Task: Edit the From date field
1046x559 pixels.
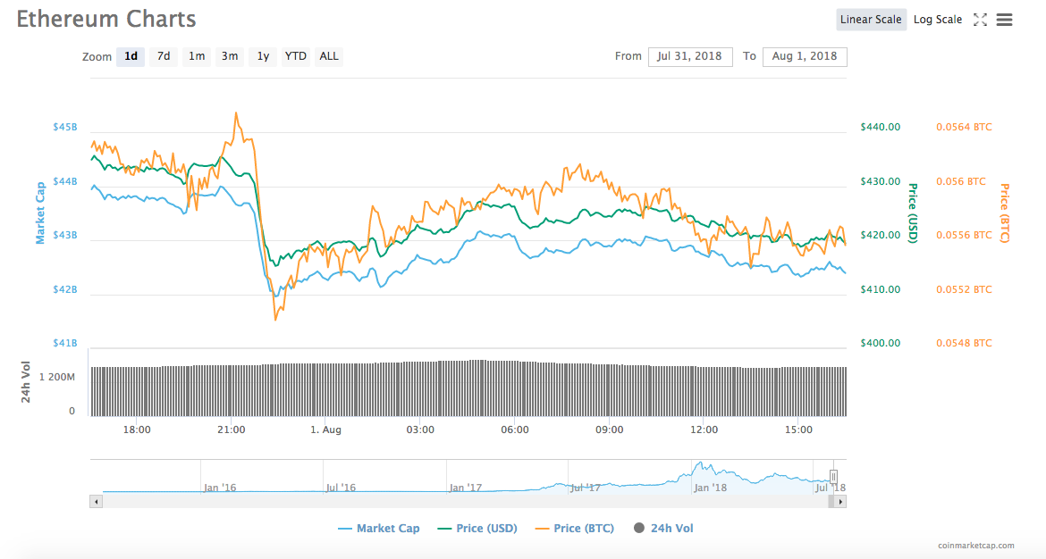Action: pyautogui.click(x=690, y=56)
